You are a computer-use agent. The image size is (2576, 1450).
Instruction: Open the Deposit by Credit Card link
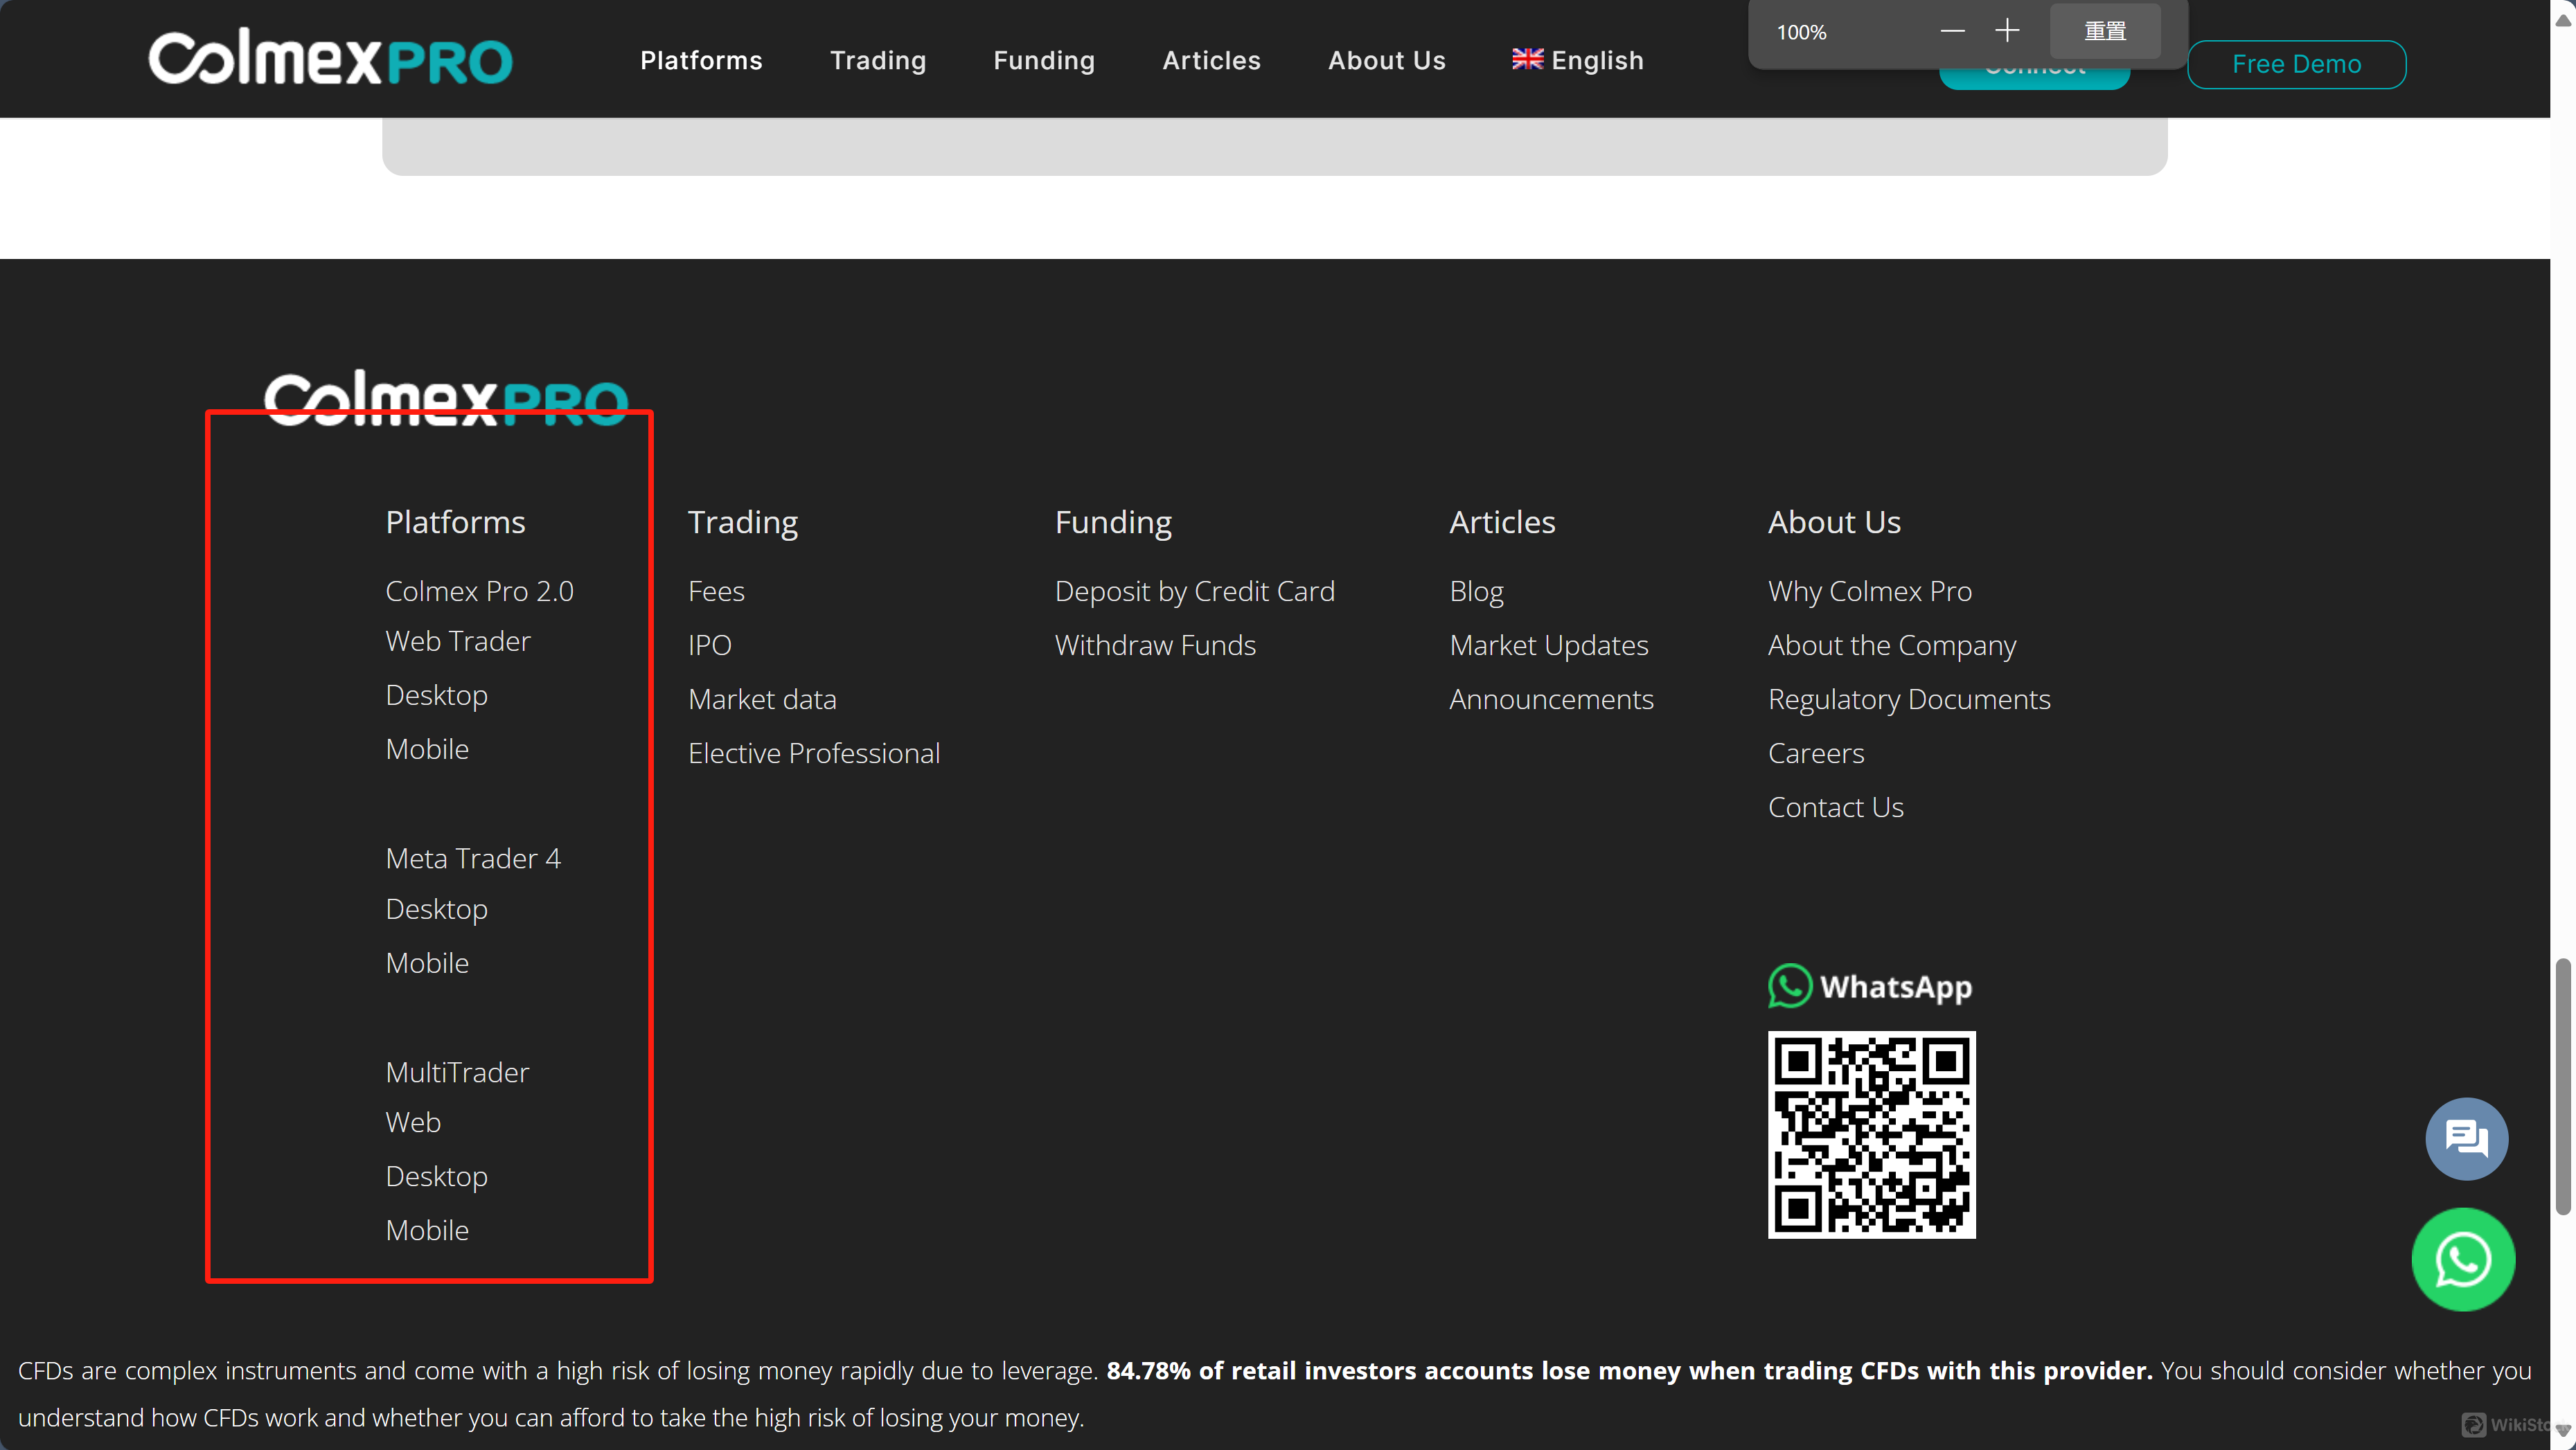(x=1194, y=591)
